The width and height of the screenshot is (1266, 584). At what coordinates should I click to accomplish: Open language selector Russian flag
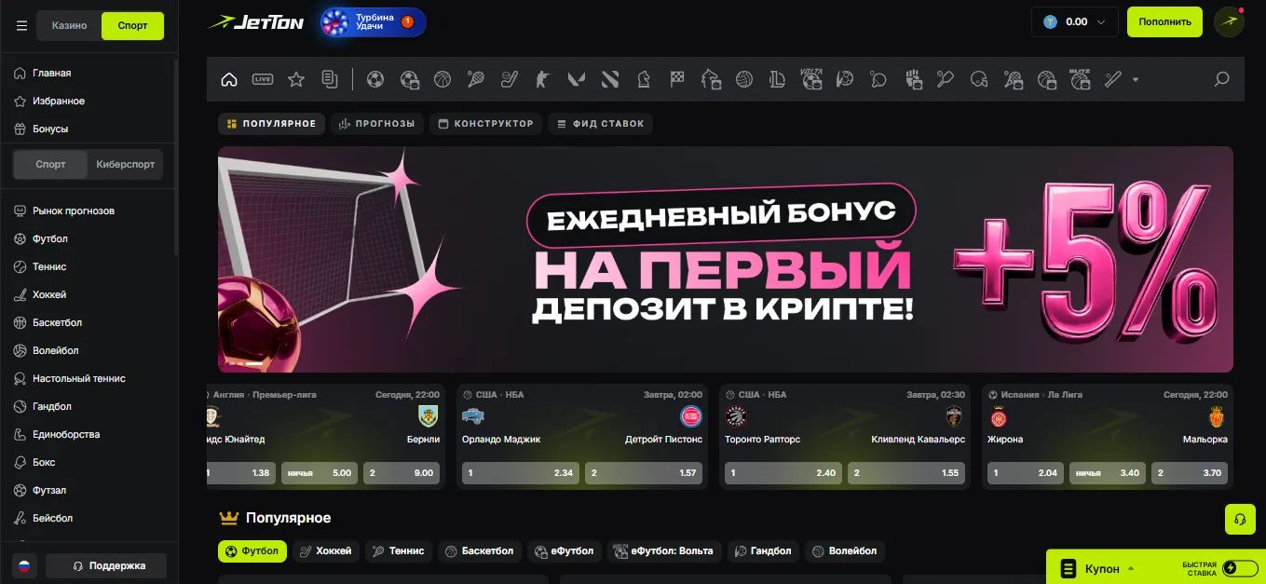pos(24,565)
